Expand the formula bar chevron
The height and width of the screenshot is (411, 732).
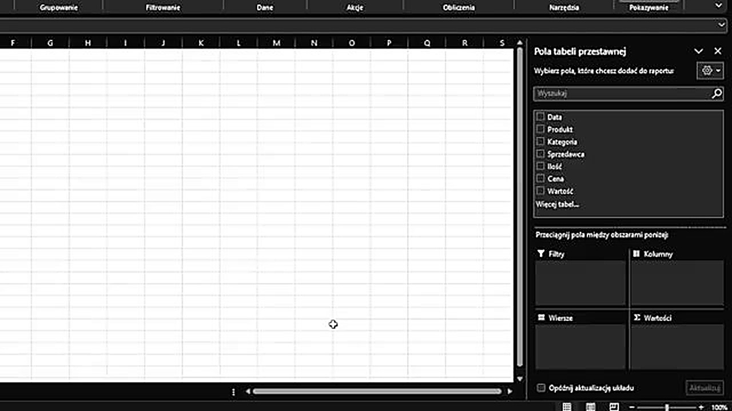[721, 25]
